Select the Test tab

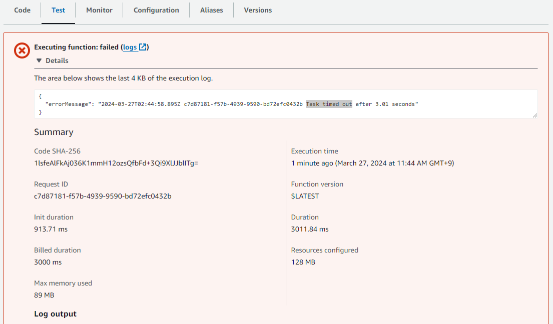pos(58,10)
